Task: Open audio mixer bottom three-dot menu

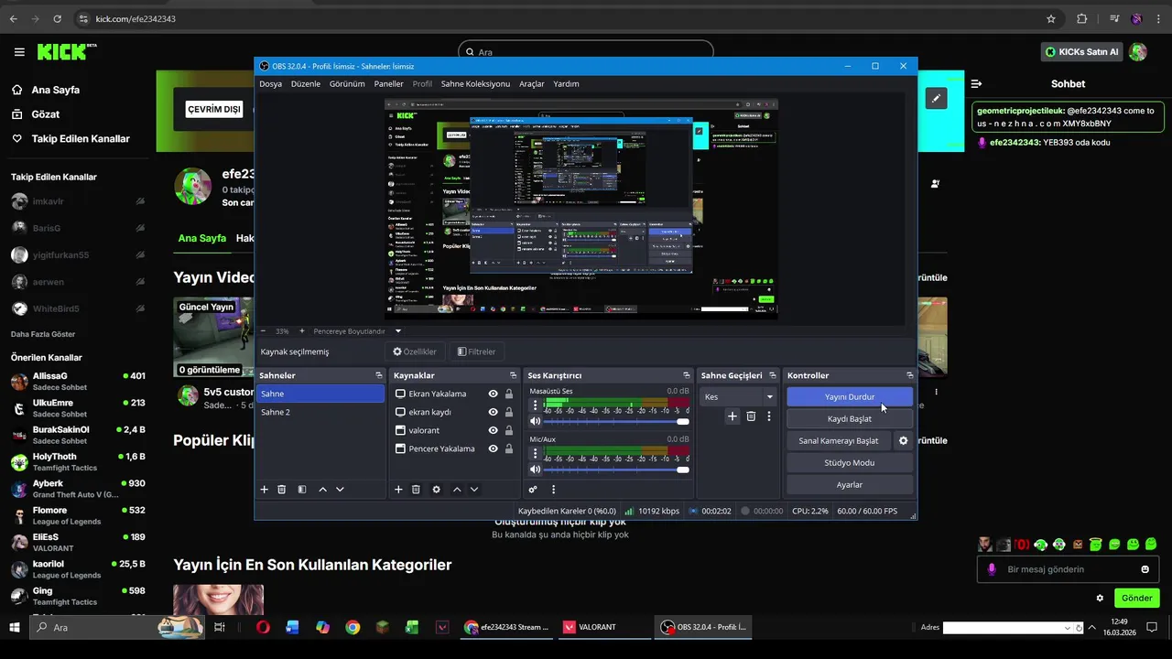Action: point(553,490)
